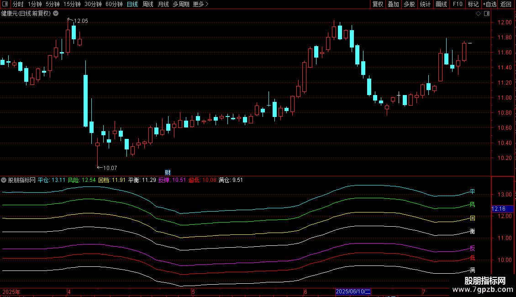The image size is (516, 297).
Task: Click the 10.07 low price label
Action: pyautogui.click(x=110, y=168)
